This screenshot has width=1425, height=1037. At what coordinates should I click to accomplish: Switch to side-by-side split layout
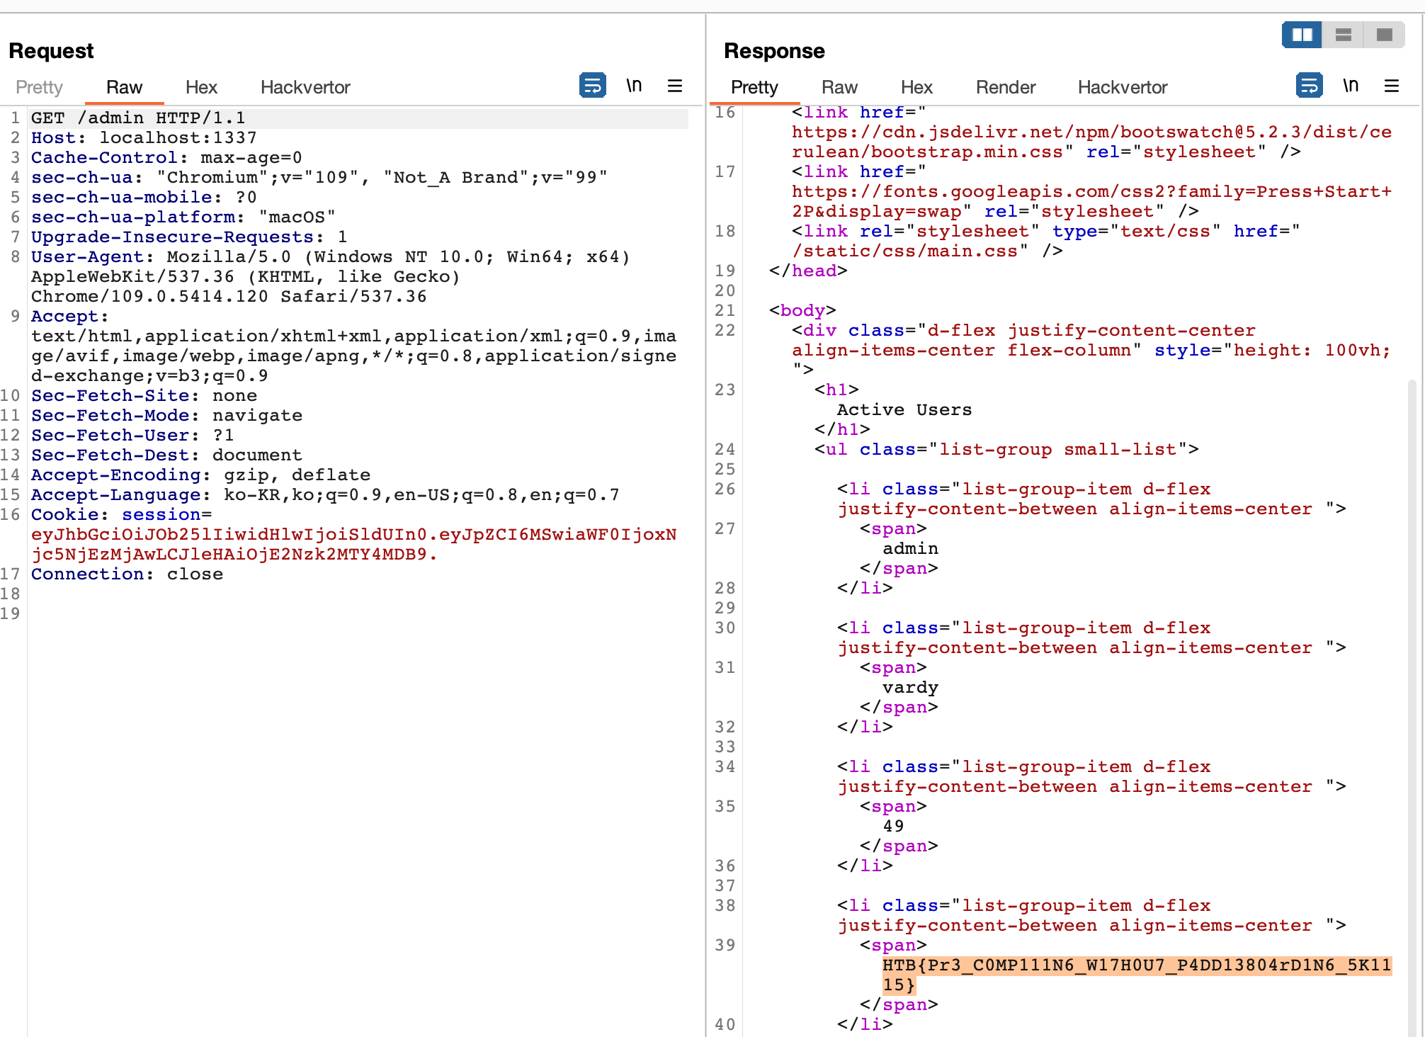point(1302,35)
